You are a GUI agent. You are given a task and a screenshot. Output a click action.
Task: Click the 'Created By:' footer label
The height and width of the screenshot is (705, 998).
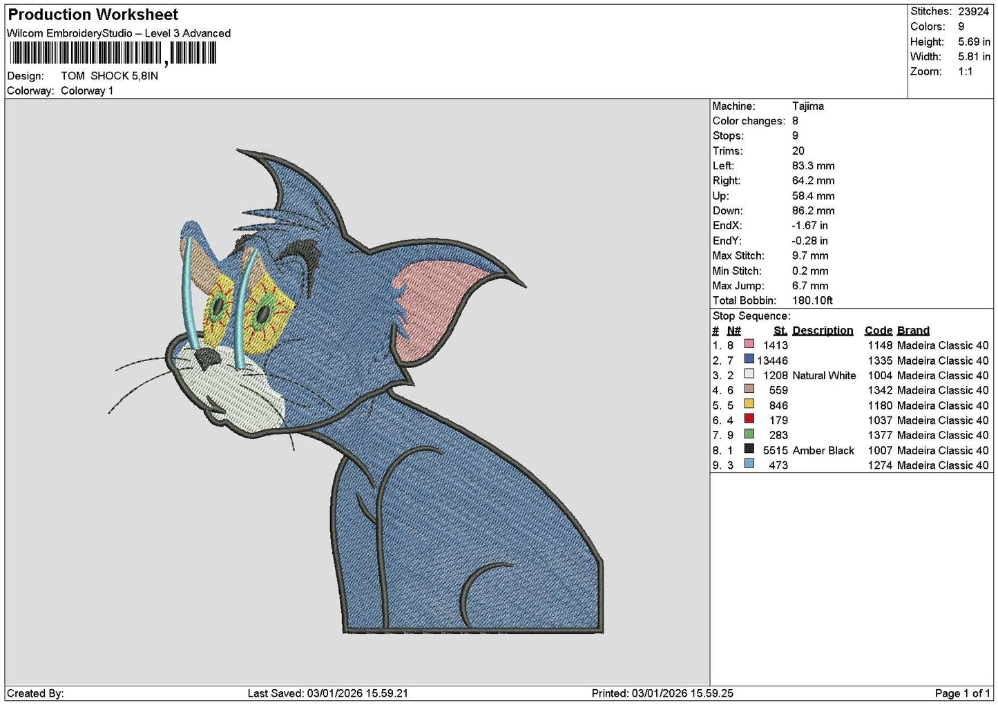pyautogui.click(x=35, y=694)
